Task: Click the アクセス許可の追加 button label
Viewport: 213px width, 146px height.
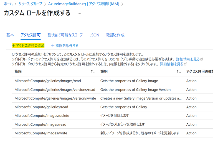Action: [30, 46]
